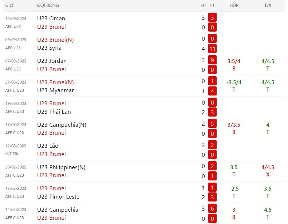Click the U23 Syria team name
The width and height of the screenshot is (288, 224).
pyautogui.click(x=49, y=48)
